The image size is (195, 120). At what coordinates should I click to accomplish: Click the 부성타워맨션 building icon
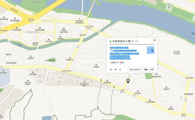click(x=4, y=17)
